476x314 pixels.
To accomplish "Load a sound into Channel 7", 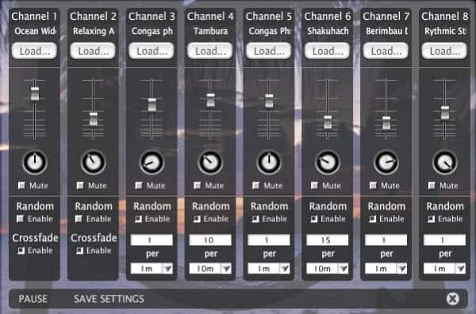I will pyautogui.click(x=386, y=51).
